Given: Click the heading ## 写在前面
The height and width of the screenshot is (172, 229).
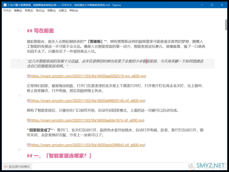Looking at the screenshot, I should (40, 31).
